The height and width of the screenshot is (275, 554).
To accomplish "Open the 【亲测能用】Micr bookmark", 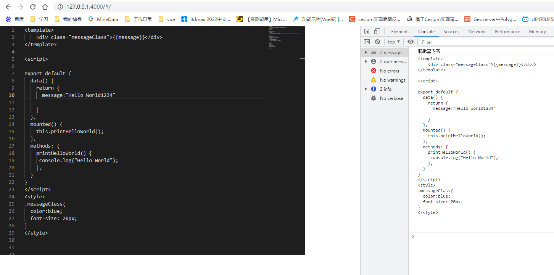I will 262,19.
